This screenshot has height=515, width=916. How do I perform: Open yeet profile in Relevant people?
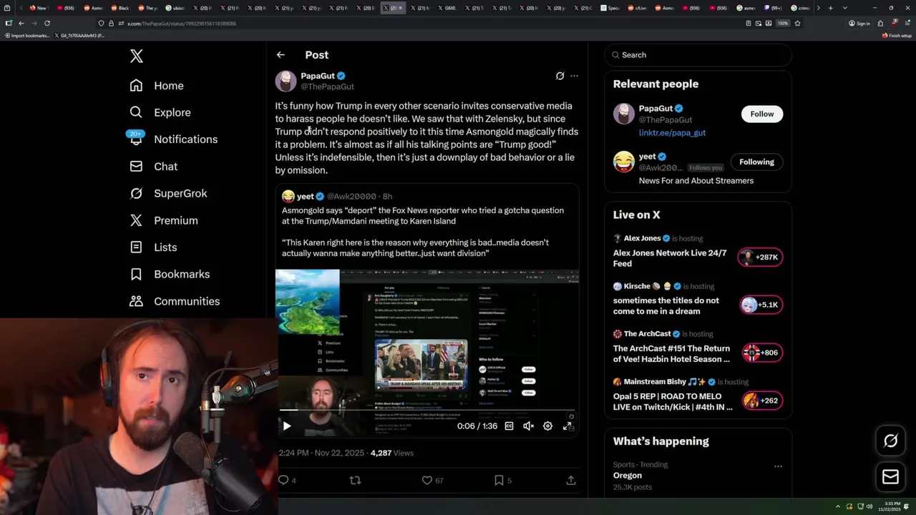click(647, 157)
